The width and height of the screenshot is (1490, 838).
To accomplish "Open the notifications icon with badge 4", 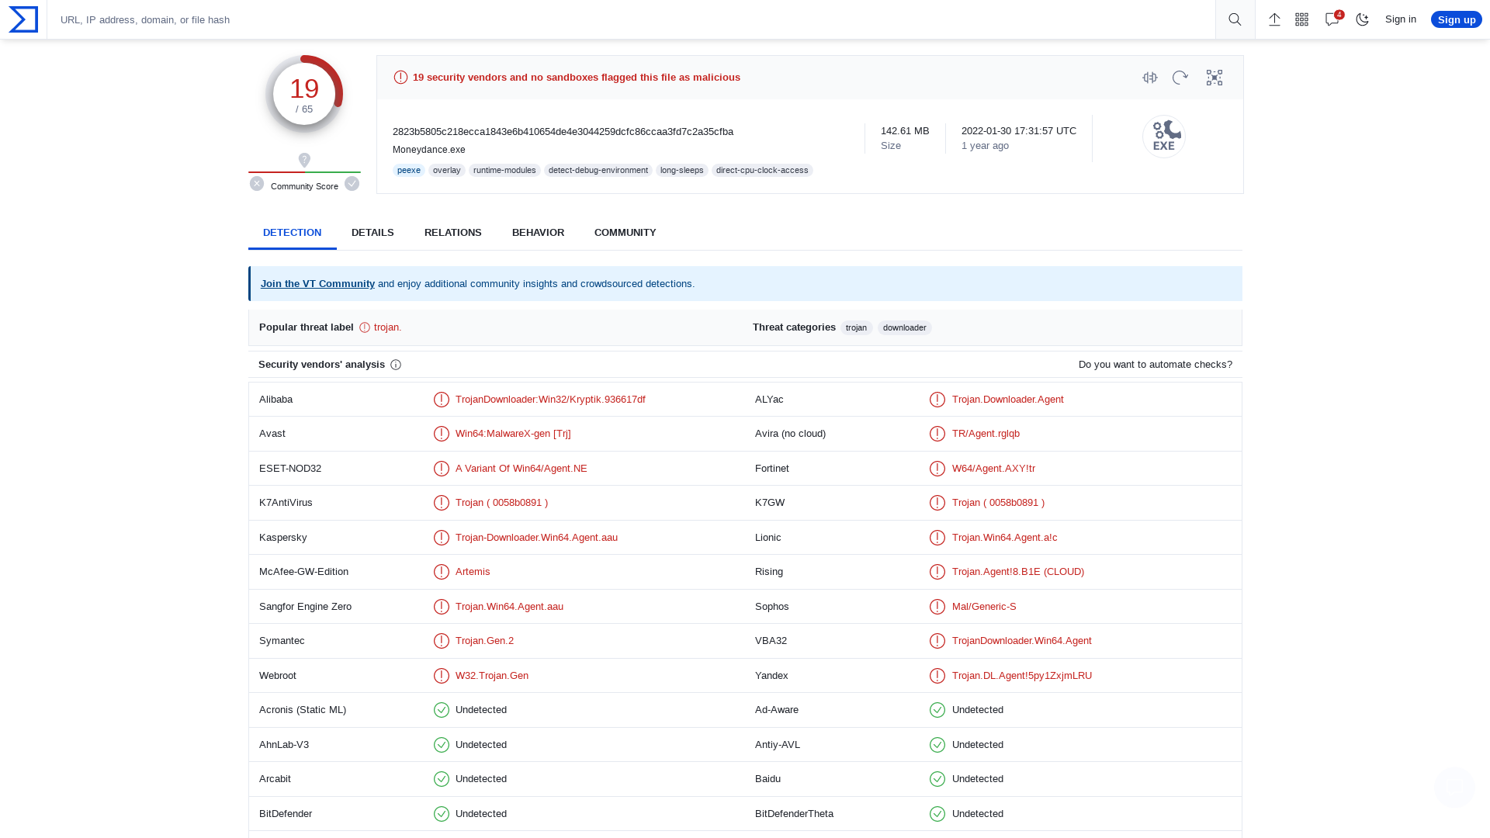I will pos(1333,19).
